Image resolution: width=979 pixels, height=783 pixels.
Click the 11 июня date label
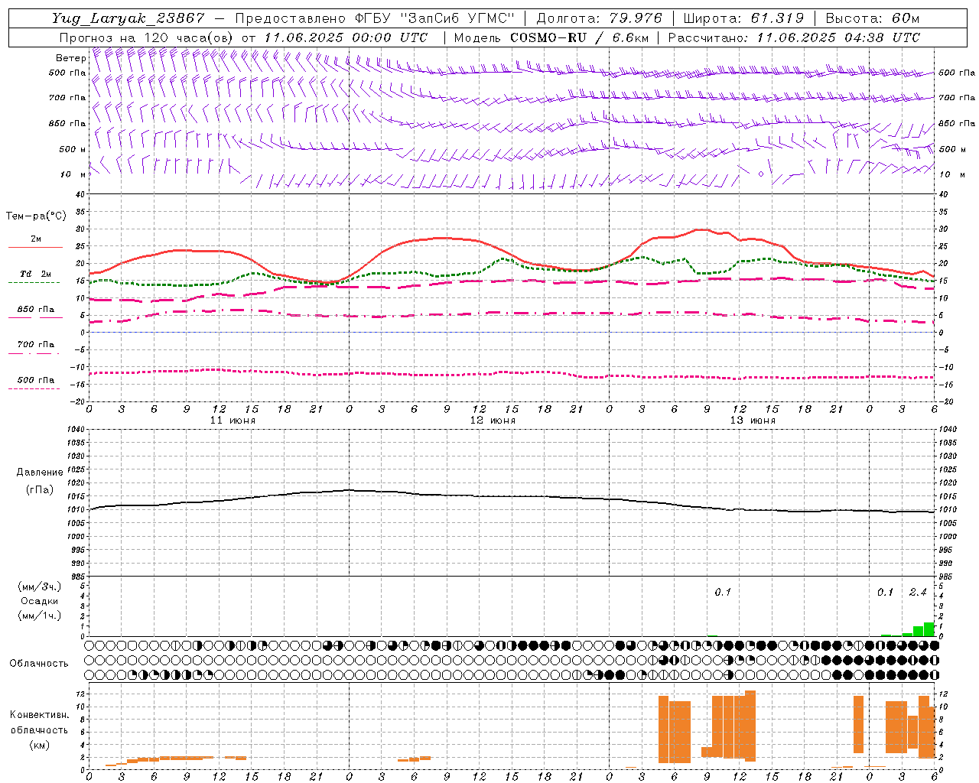tap(233, 420)
